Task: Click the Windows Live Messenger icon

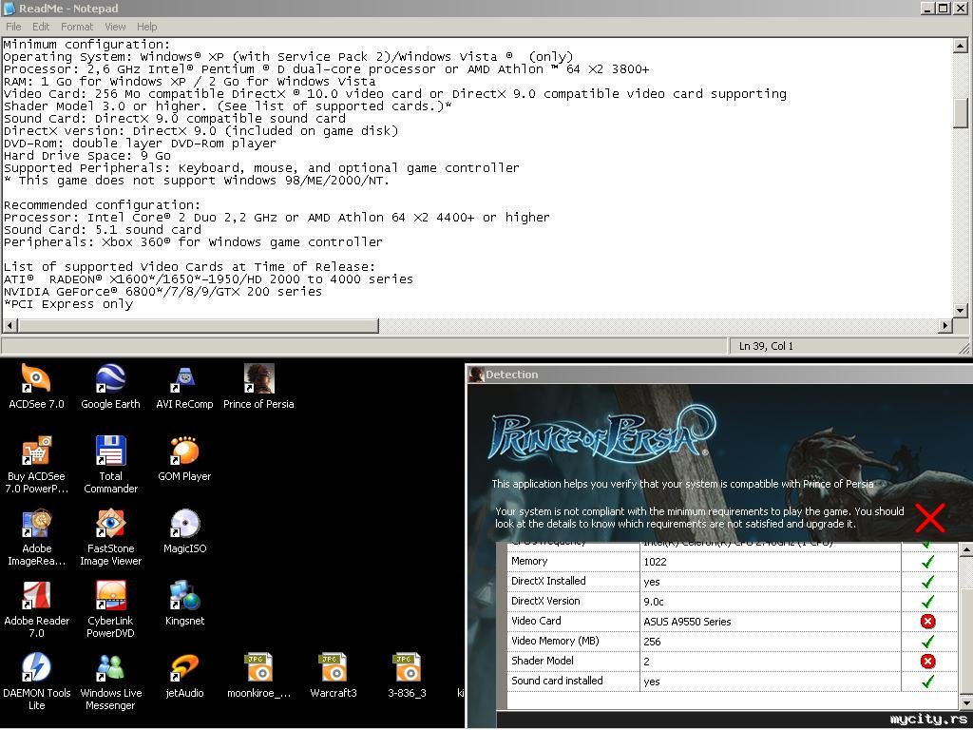Action: coord(110,667)
